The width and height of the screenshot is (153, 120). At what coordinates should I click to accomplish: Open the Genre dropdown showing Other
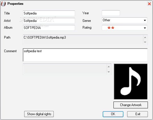coord(125,20)
